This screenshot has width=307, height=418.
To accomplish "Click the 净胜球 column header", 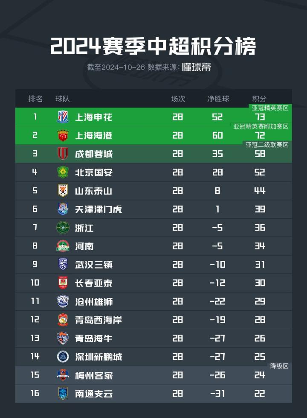I will 218,99.
